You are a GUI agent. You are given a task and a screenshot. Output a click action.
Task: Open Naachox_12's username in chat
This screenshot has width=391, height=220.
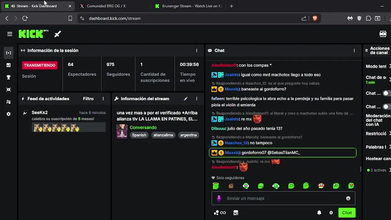pyautogui.click(x=236, y=143)
